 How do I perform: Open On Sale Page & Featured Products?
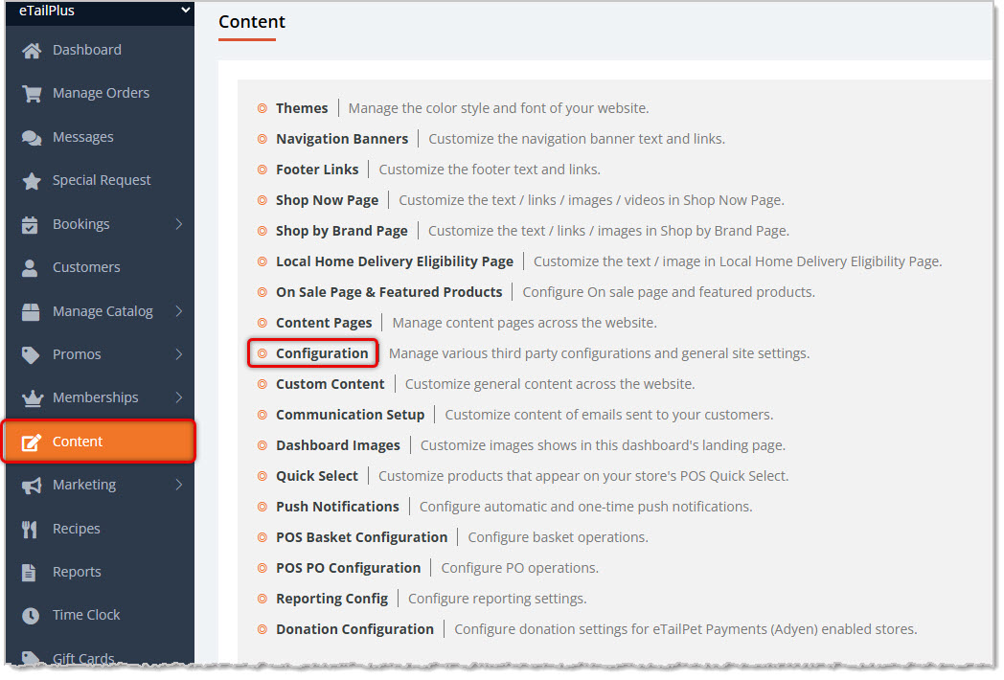tap(389, 293)
